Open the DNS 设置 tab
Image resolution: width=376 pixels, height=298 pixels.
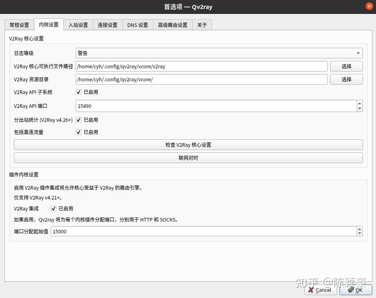[x=137, y=25]
